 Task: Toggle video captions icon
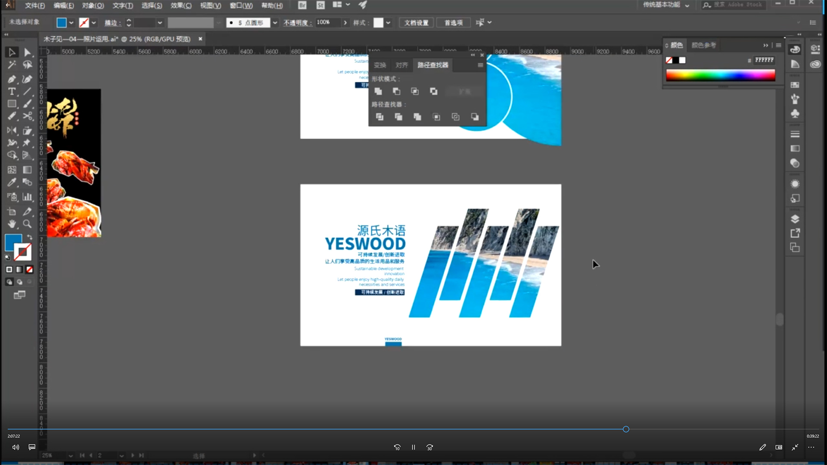tap(32, 447)
